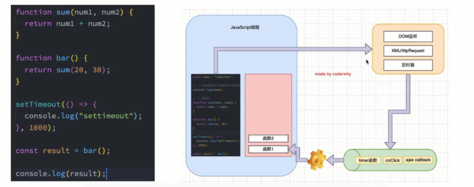Click the 'return num1 + num2;' line in the large editor
Screen dimensions: 474x187
click(x=67, y=24)
